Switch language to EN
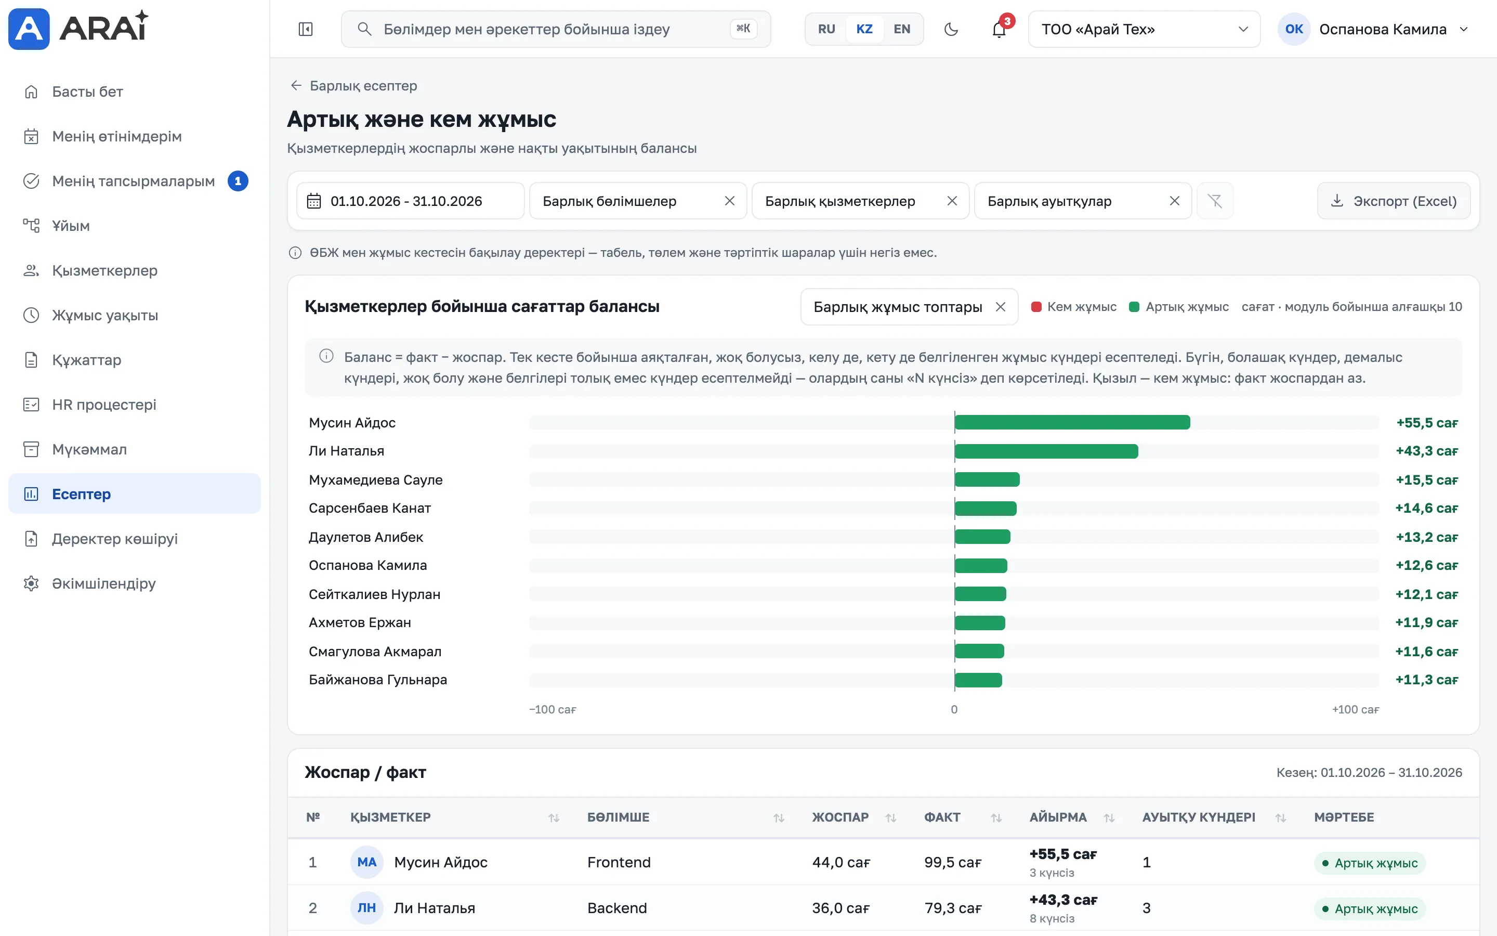The height and width of the screenshot is (936, 1497). (902, 29)
